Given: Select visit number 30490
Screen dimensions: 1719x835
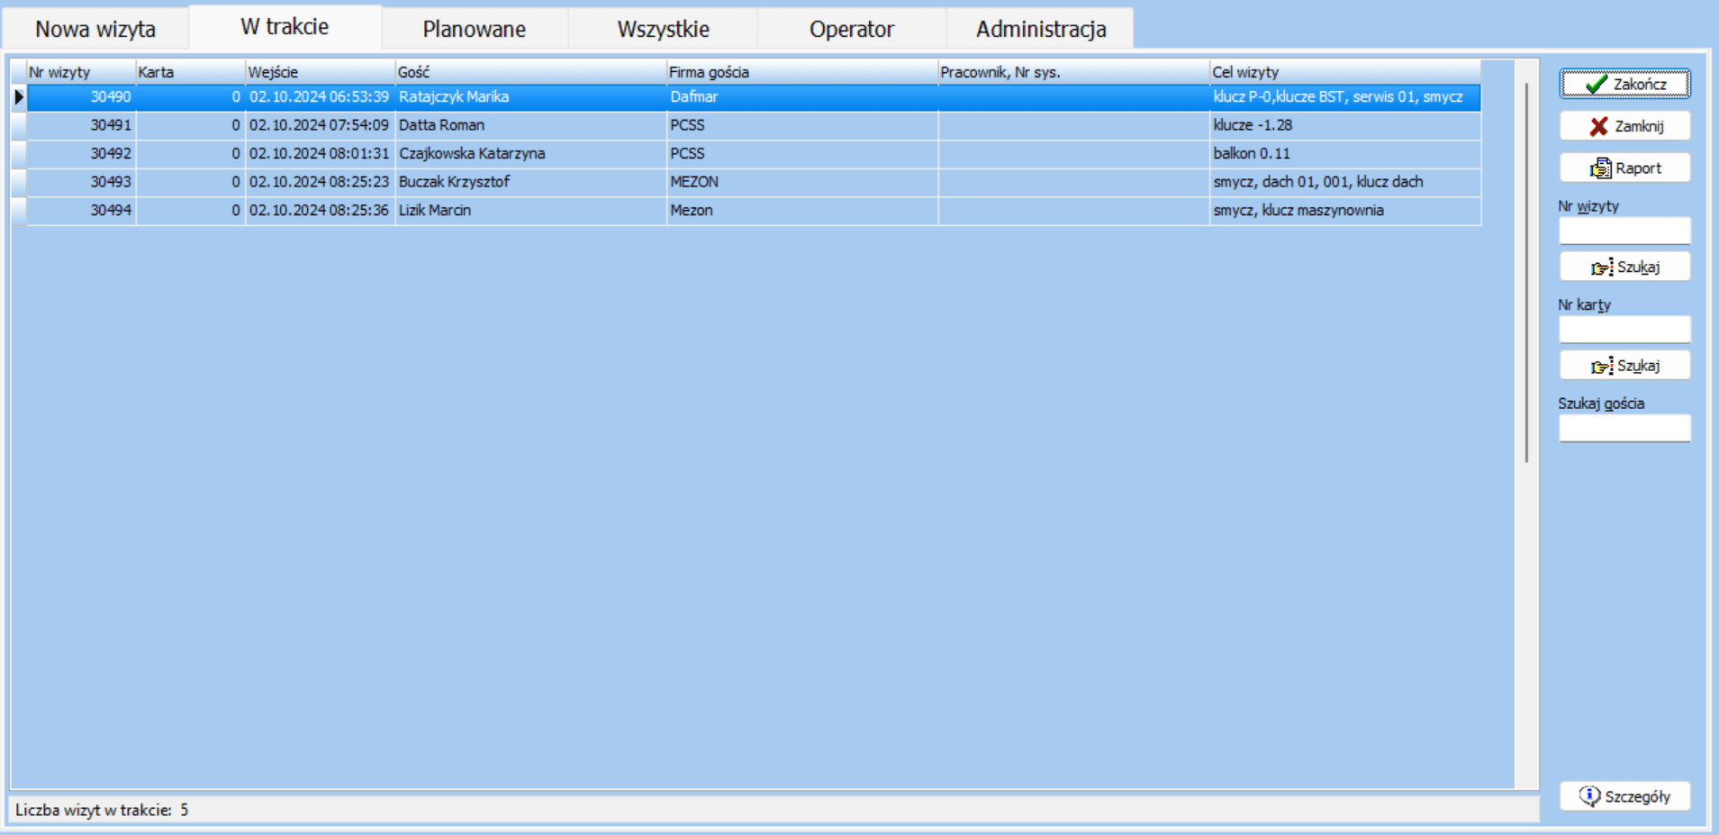Looking at the screenshot, I should [111, 96].
